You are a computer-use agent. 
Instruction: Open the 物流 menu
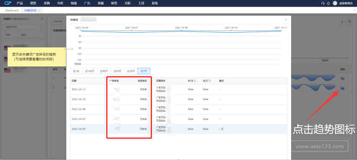click(74, 3)
